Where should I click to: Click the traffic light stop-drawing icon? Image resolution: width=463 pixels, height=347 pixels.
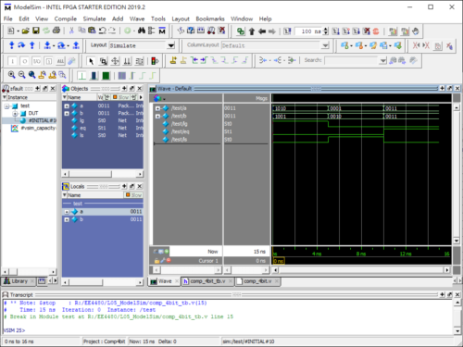[x=155, y=61]
